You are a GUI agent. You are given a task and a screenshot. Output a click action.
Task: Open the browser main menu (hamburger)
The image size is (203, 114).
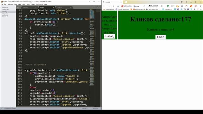click(x=187, y=2)
